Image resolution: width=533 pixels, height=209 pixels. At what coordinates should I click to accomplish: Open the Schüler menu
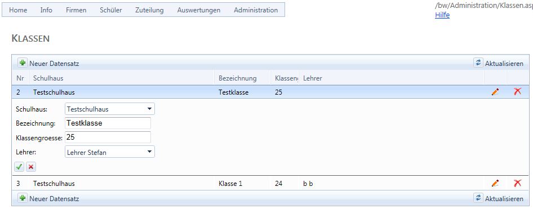[111, 10]
